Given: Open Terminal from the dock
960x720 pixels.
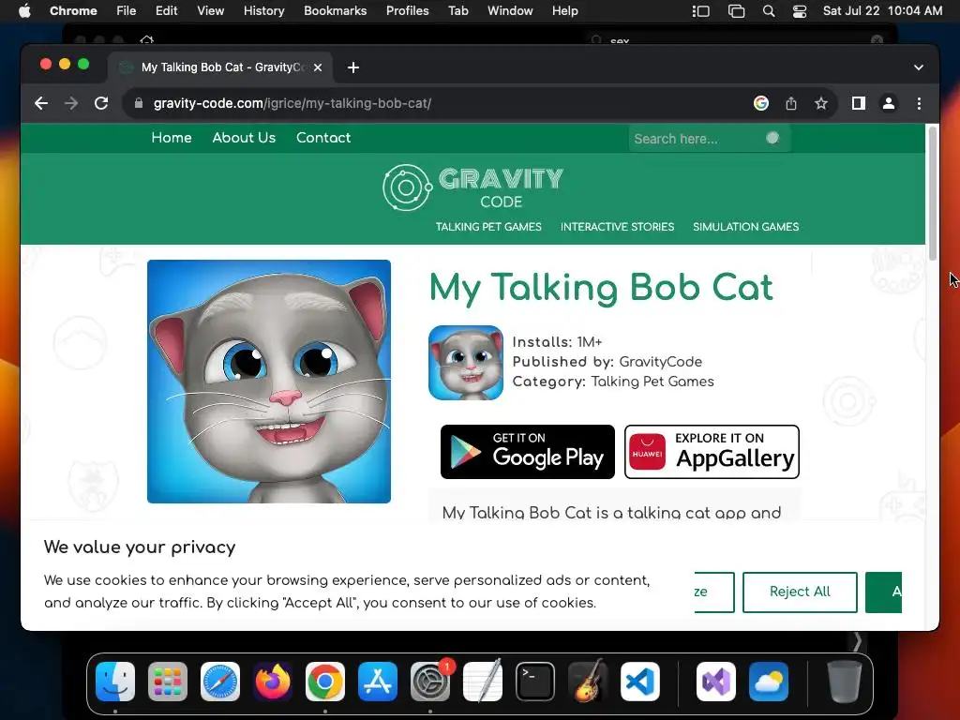Looking at the screenshot, I should point(535,681).
